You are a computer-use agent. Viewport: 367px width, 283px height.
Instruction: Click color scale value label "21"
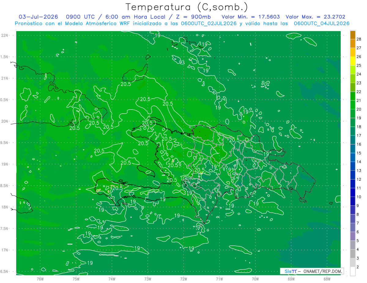[x=359, y=100]
